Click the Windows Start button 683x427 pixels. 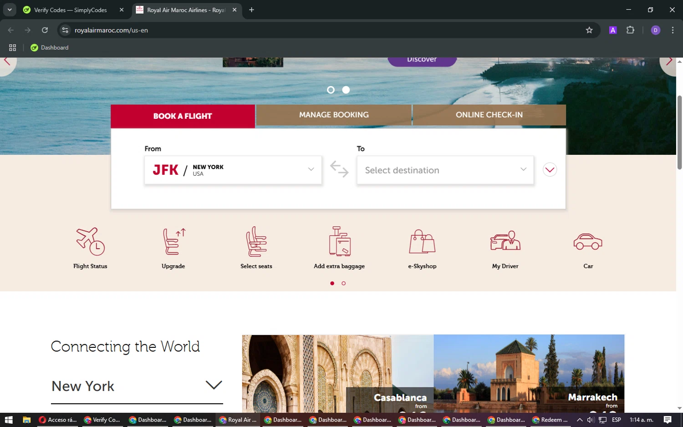pyautogui.click(x=9, y=420)
